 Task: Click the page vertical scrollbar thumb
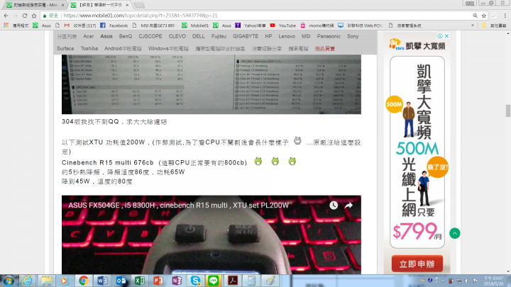(508, 111)
